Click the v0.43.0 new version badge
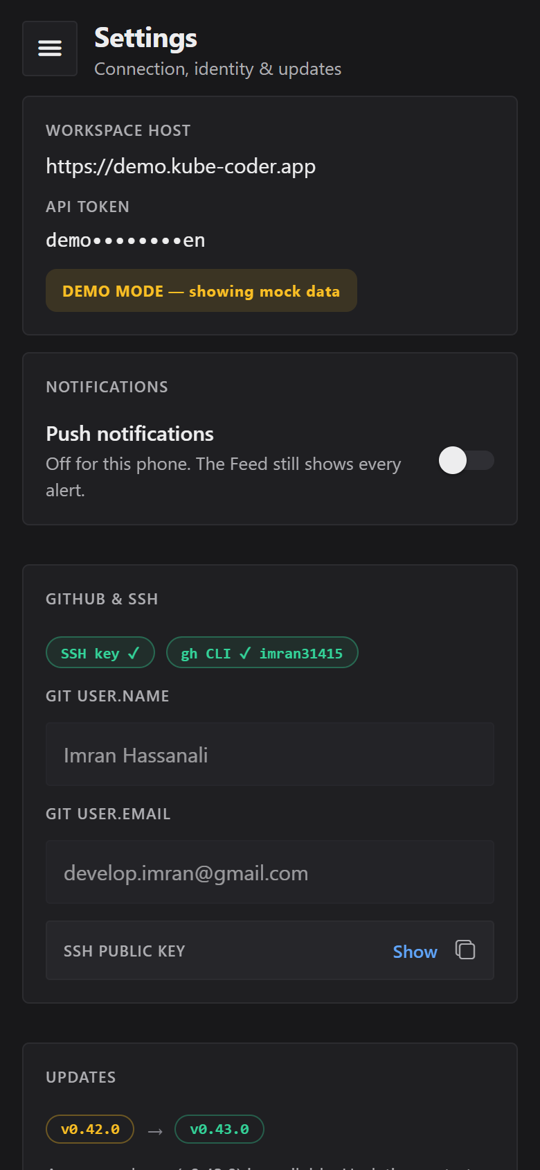The height and width of the screenshot is (1170, 540). [219, 1129]
